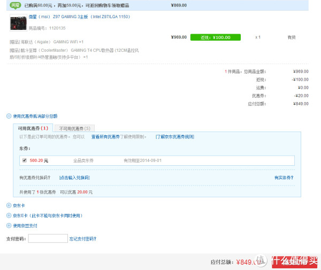Open the 微星 Z97 GAMING 3主板 product link
The image size is (321, 270).
pyautogui.click(x=79, y=17)
